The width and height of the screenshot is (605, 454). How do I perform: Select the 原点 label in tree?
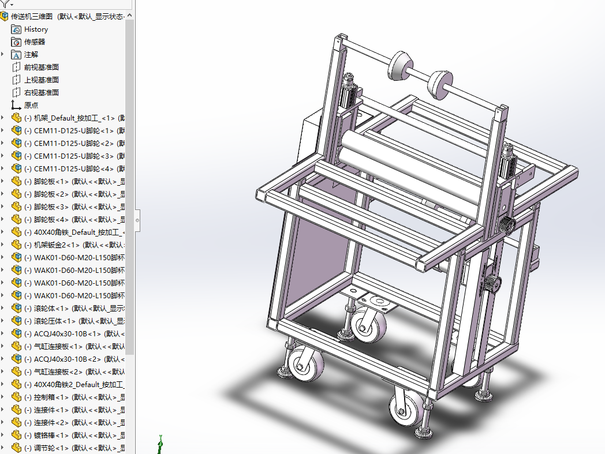(x=31, y=106)
